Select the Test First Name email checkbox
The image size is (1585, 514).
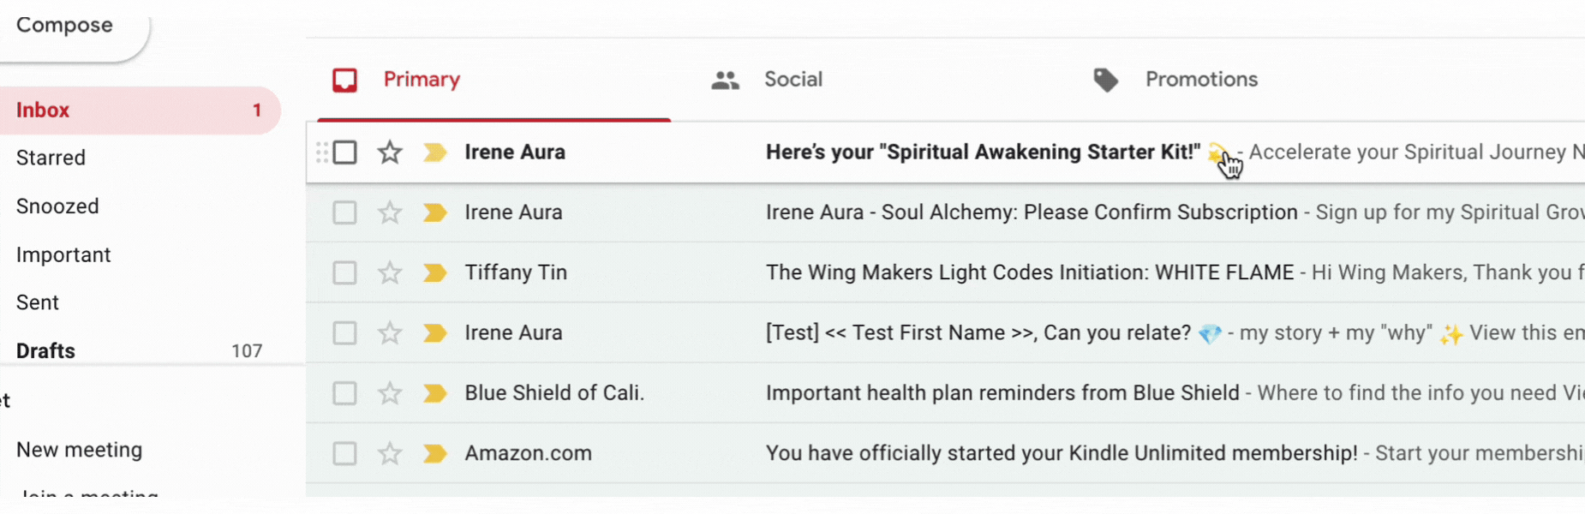(x=344, y=332)
